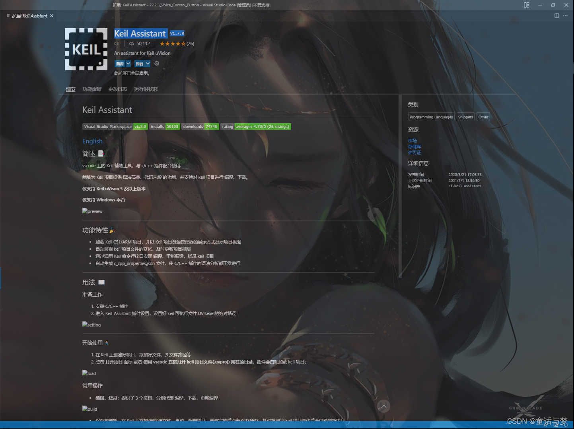This screenshot has height=429, width=574.
Task: Switch to the 功能贡献 tab
Action: click(92, 89)
